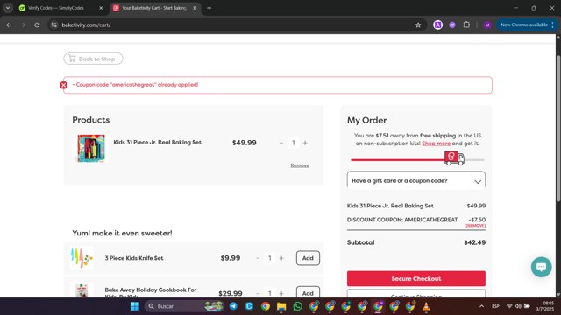This screenshot has height=315, width=561.
Task: Click the taskbar Buscar search box
Action: 184,306
